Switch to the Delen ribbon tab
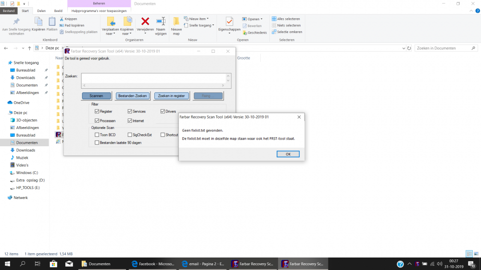The width and height of the screenshot is (481, 270). (x=41, y=11)
